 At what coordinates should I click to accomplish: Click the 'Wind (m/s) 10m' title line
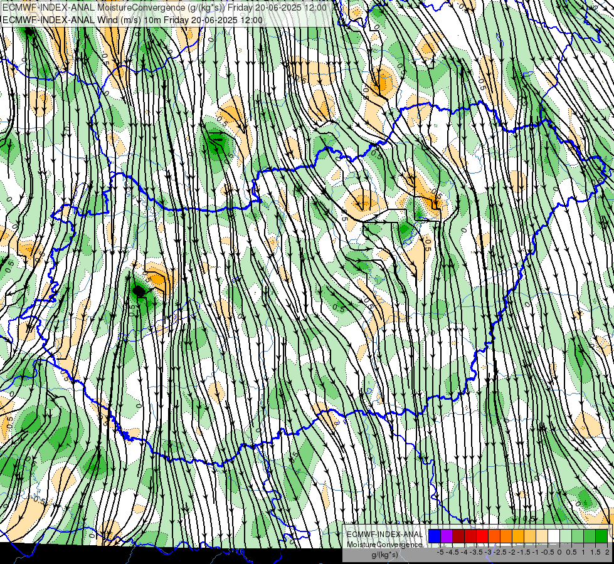pos(132,20)
